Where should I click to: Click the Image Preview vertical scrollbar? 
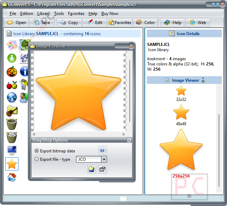coord(129,91)
